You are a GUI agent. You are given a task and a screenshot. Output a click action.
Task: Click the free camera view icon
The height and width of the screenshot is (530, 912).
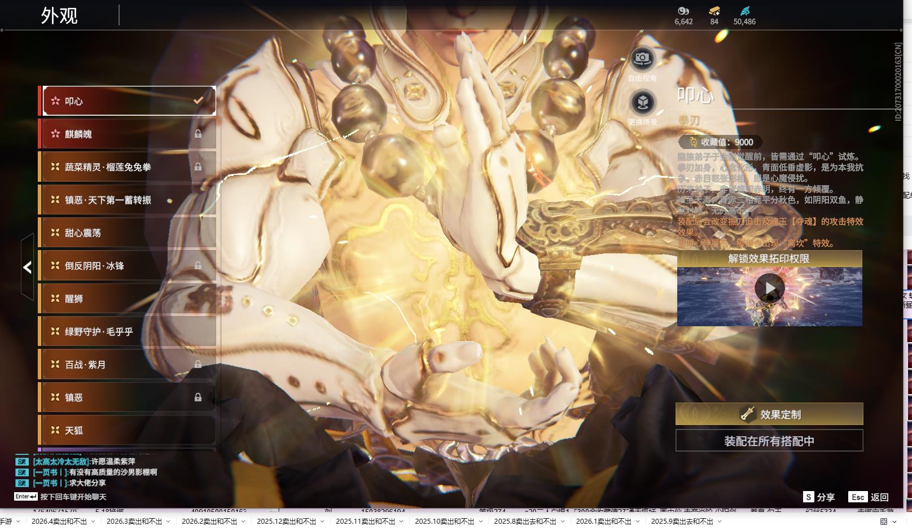(x=642, y=58)
